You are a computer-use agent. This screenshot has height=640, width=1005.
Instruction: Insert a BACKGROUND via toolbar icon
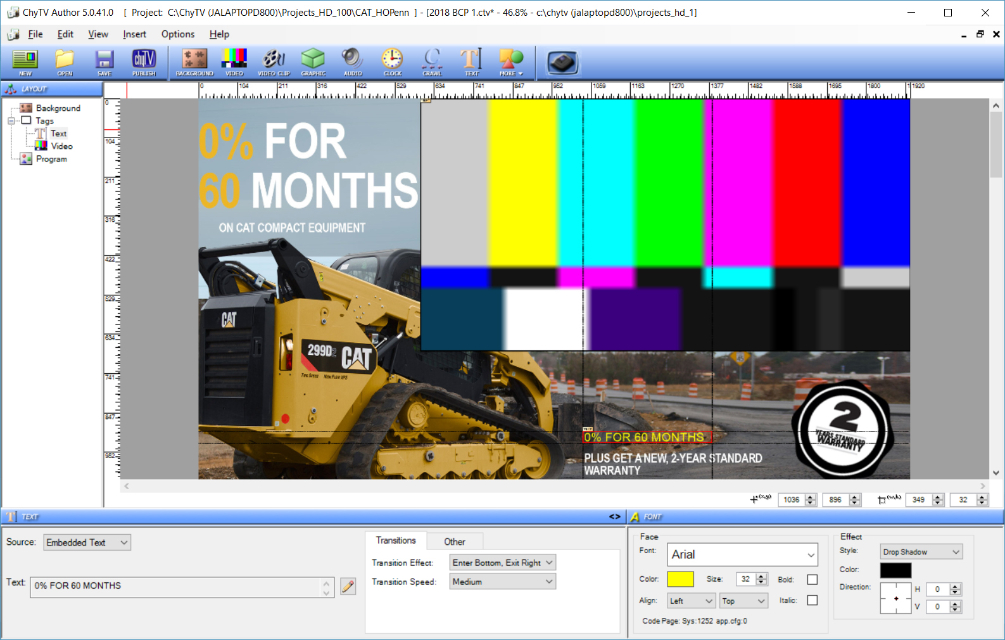click(194, 62)
